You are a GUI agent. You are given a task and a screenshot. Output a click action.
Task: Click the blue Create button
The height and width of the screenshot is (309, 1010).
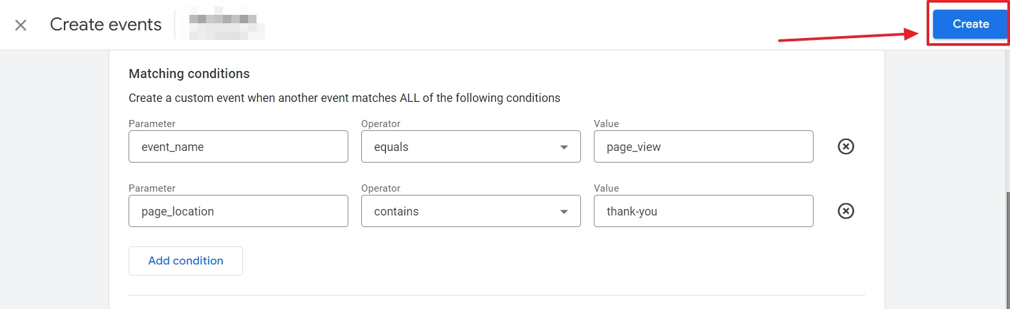971,24
